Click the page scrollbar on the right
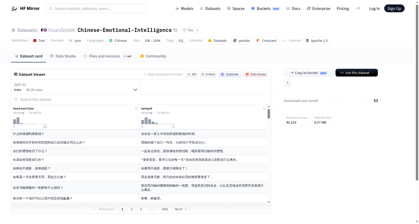 417,93
